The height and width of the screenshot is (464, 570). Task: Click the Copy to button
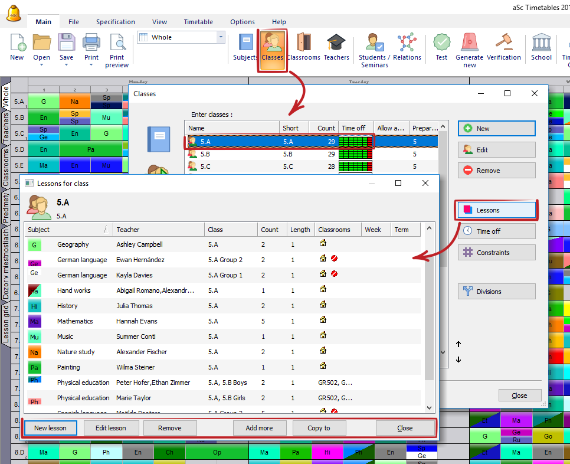319,428
